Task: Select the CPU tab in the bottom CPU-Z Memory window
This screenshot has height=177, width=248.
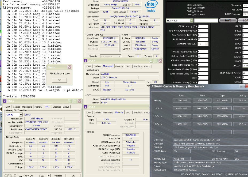Action: (x=88, y=112)
